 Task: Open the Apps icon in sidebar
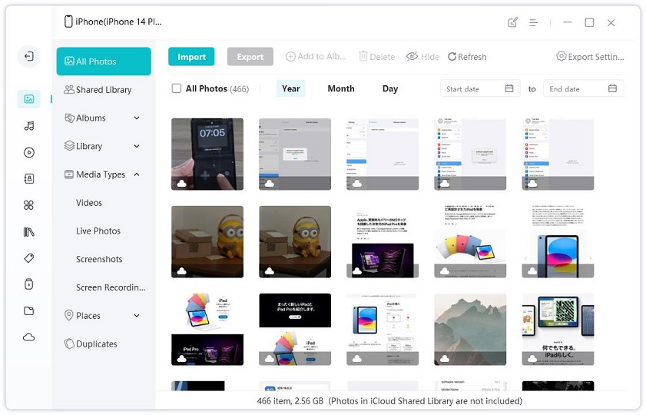[29, 205]
